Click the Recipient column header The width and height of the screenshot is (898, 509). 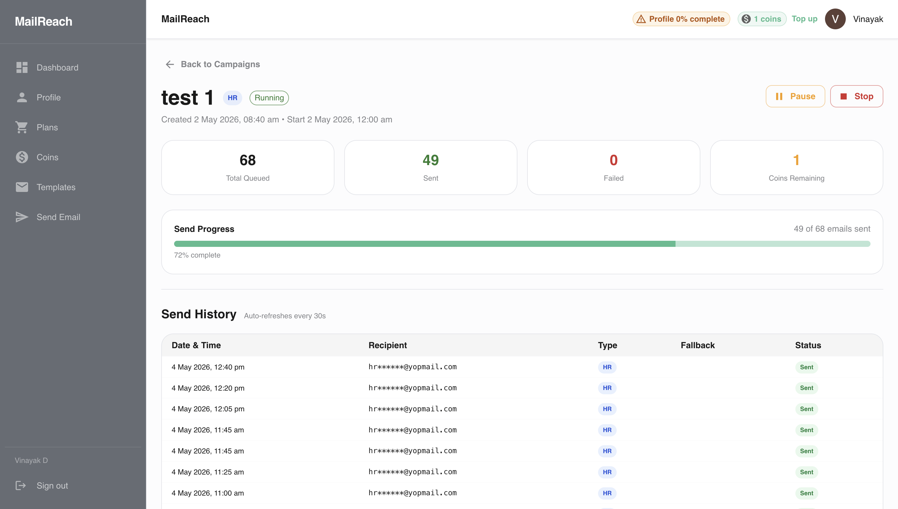pyautogui.click(x=388, y=345)
